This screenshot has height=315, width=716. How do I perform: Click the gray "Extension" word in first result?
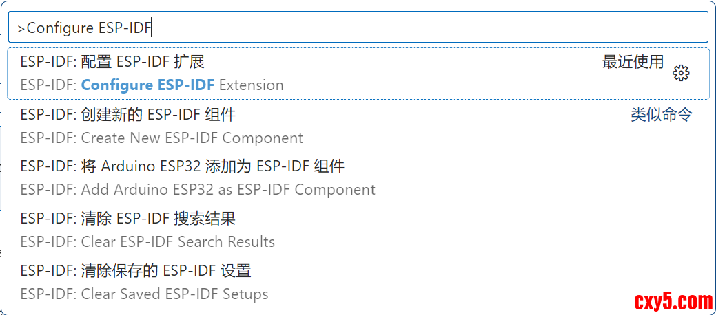[x=251, y=85]
